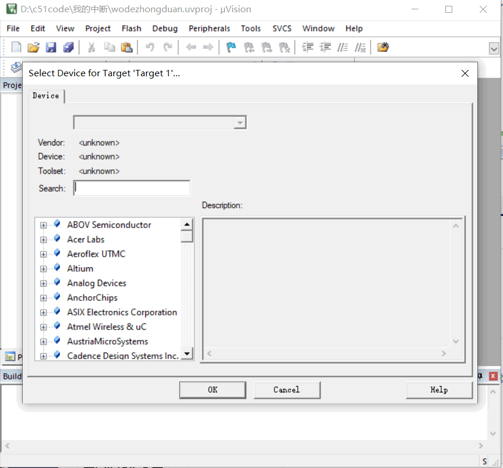Image resolution: width=503 pixels, height=468 pixels.
Task: Confirm device selection with OK
Action: point(213,390)
